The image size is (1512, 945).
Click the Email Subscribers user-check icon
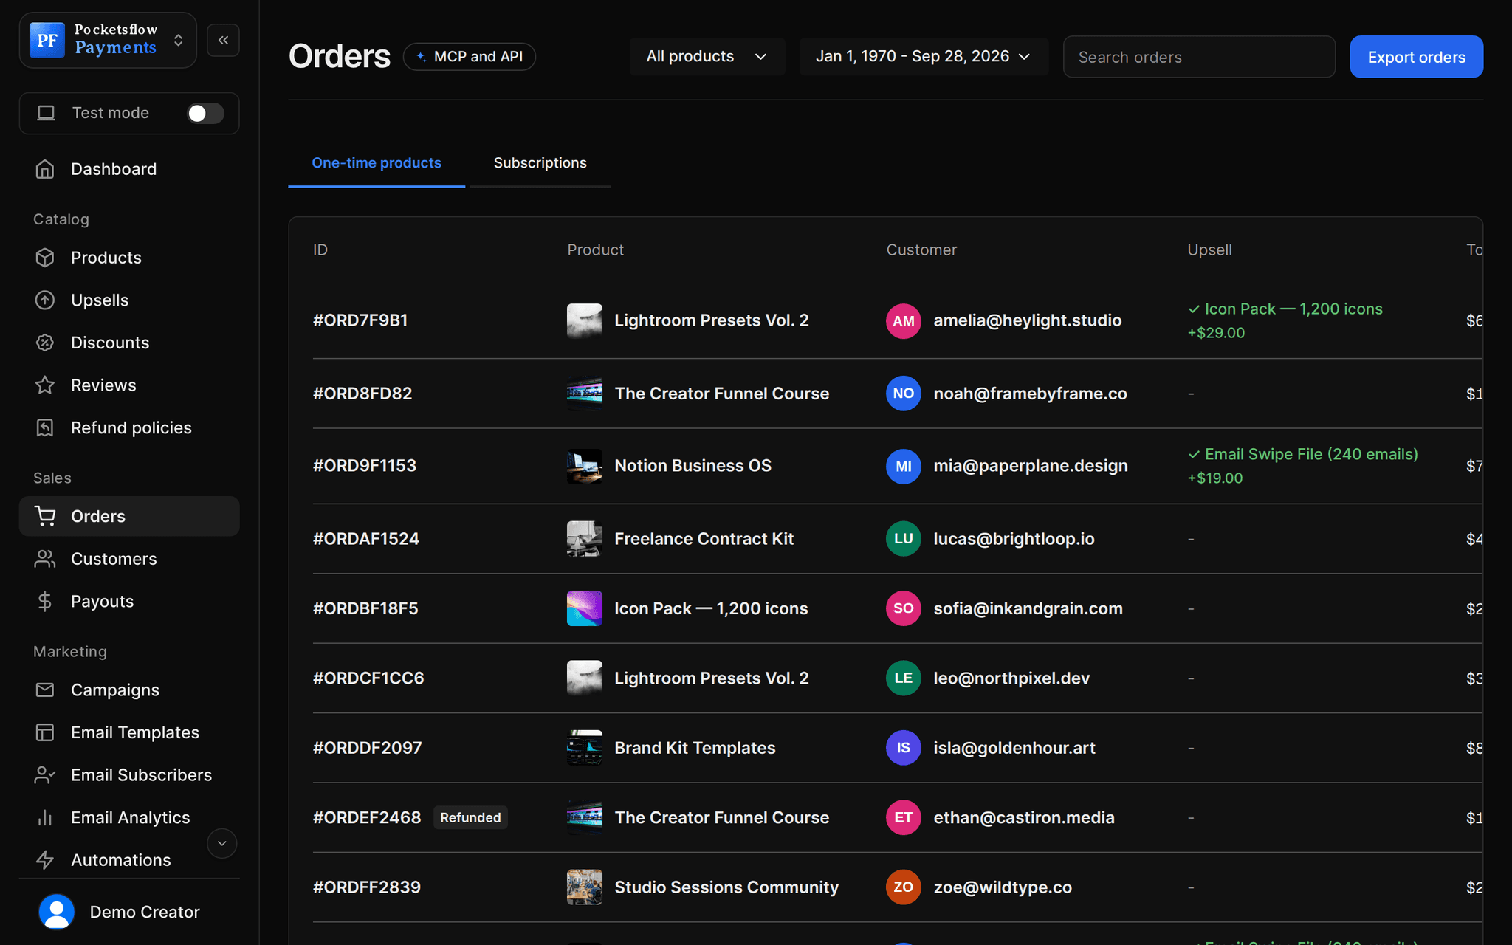[45, 774]
